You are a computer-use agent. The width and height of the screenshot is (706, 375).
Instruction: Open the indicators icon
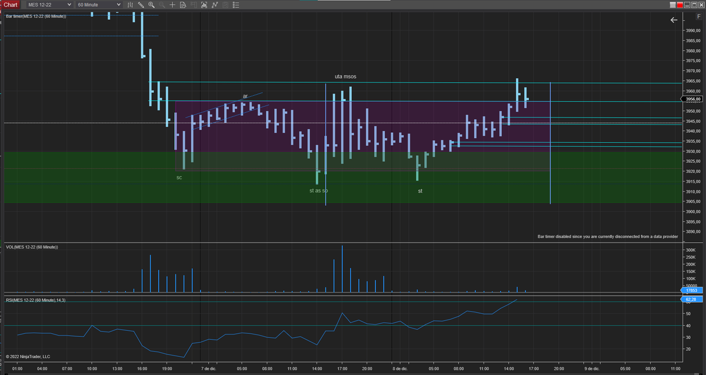click(x=215, y=4)
